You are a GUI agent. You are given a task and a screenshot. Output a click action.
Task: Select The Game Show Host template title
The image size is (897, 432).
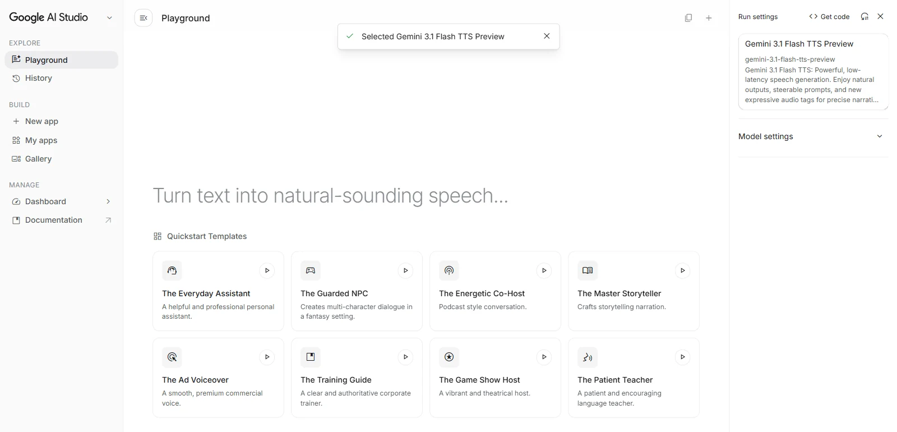[479, 380]
